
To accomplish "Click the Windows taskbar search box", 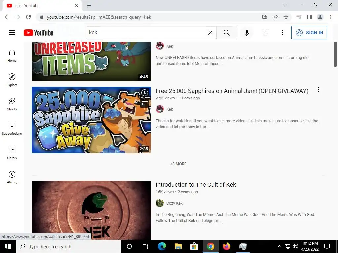I will point(69,246).
